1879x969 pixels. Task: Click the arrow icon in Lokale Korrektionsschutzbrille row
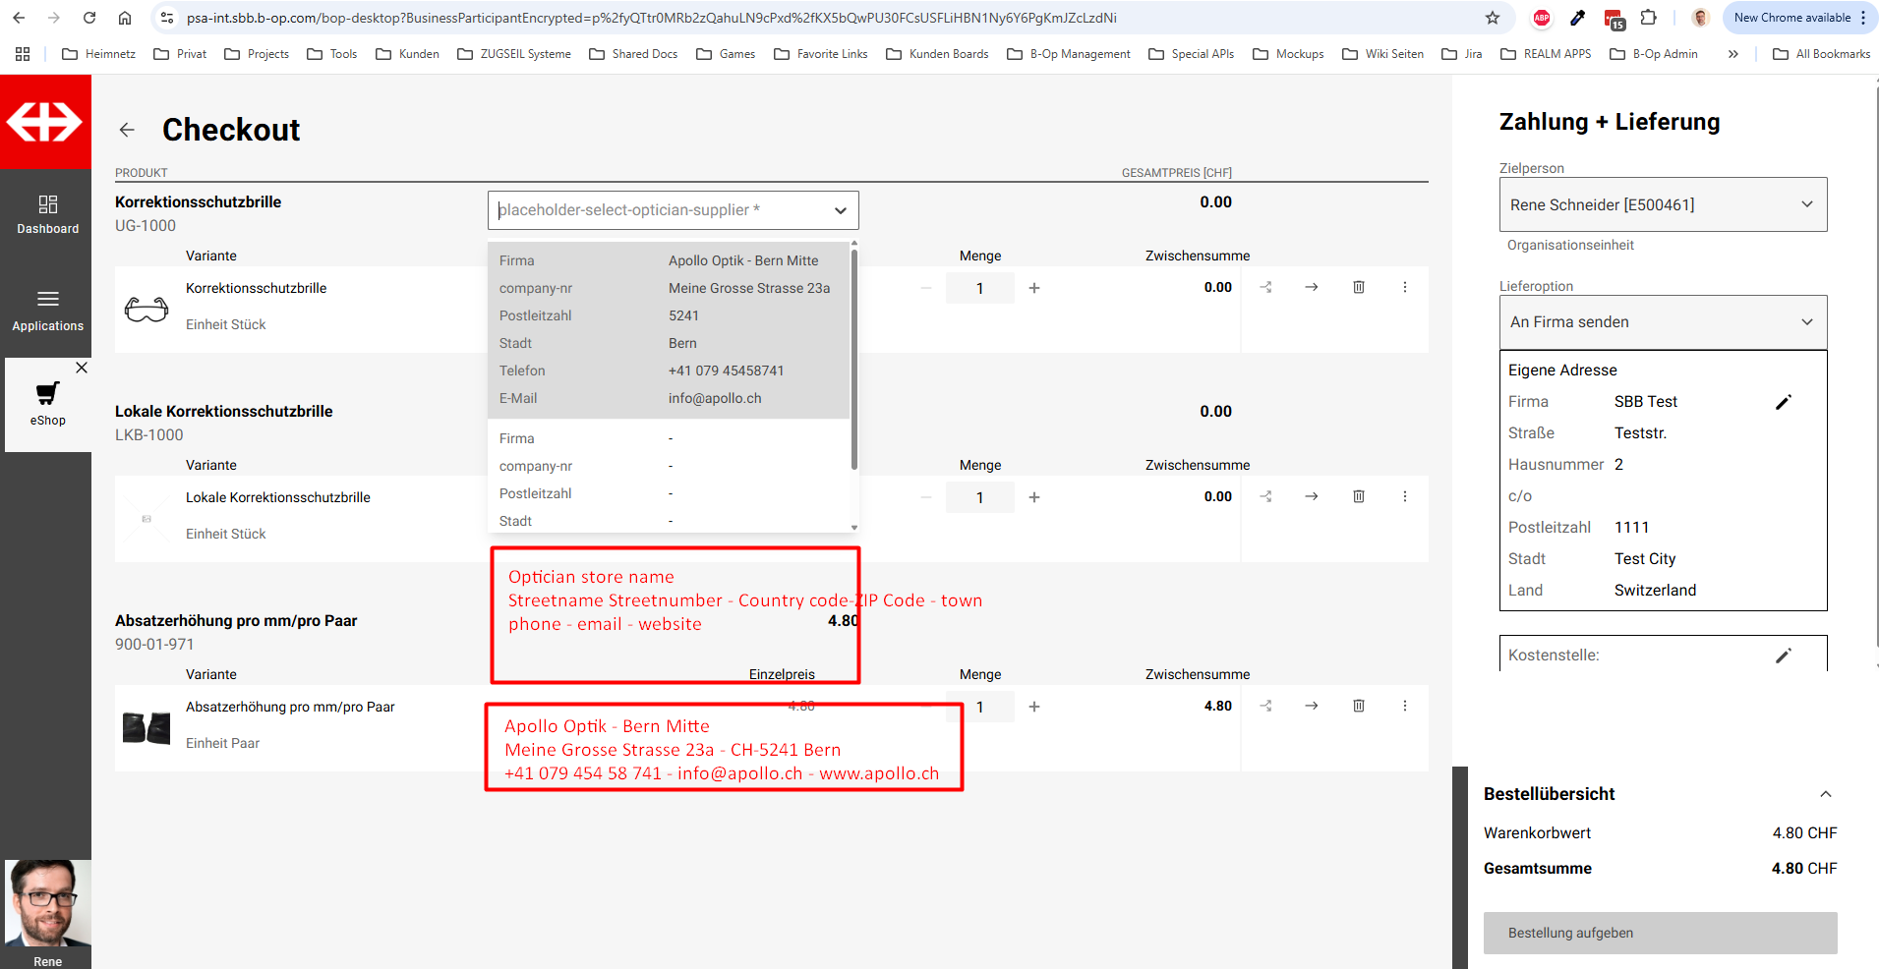(1311, 496)
